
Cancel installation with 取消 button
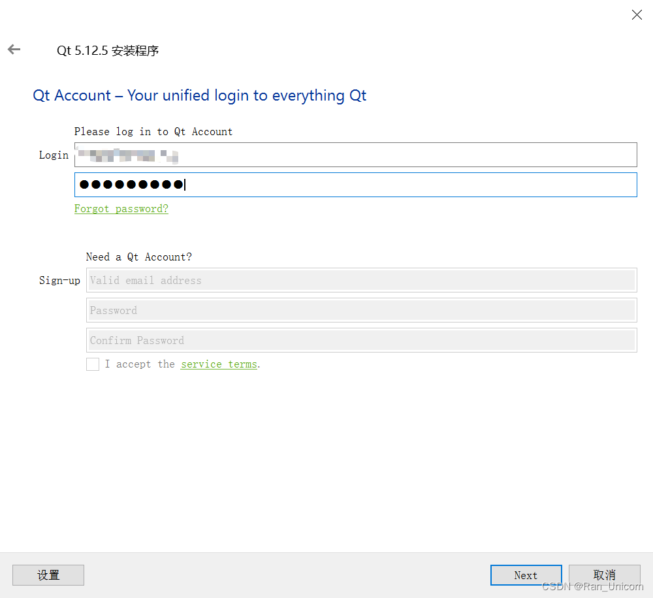(604, 575)
